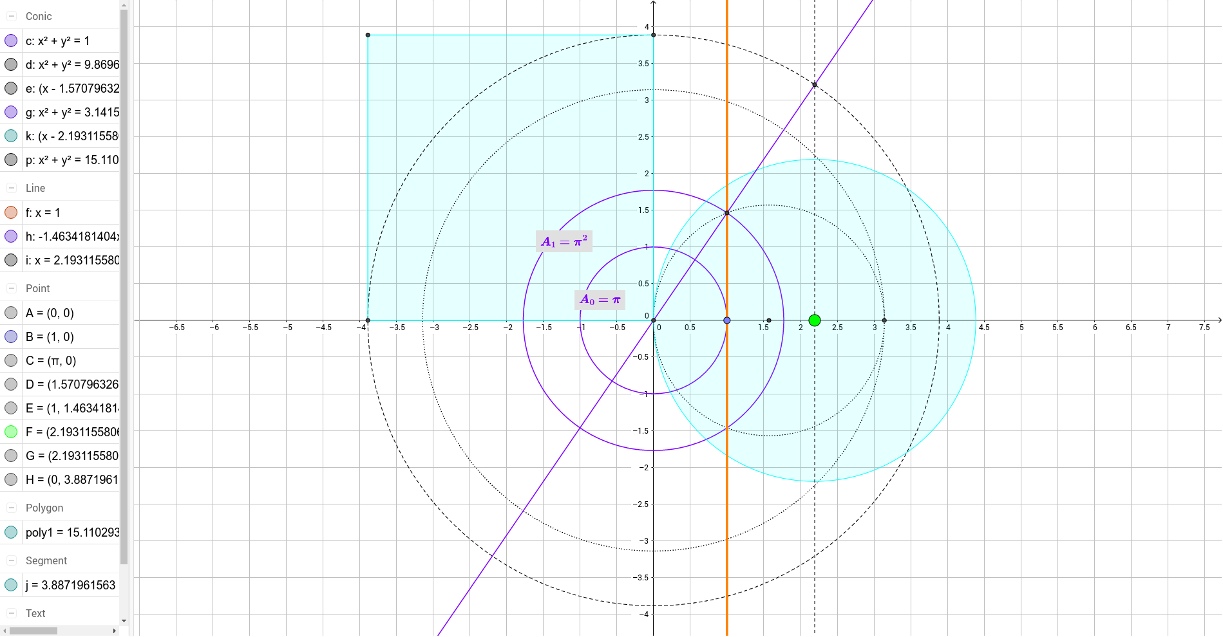Toggle visibility circle of conic e

click(11, 88)
